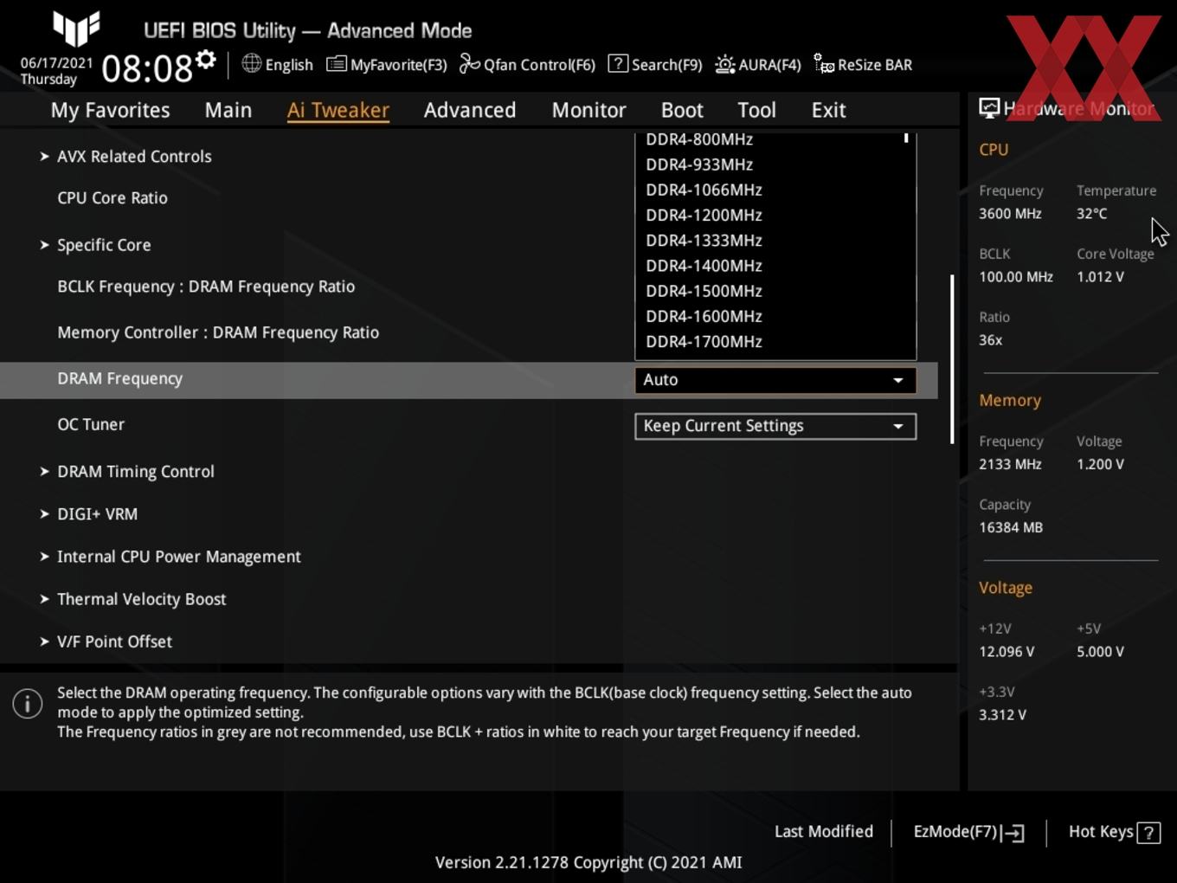The height and width of the screenshot is (883, 1177).
Task: Click the language globe icon
Action: point(251,63)
